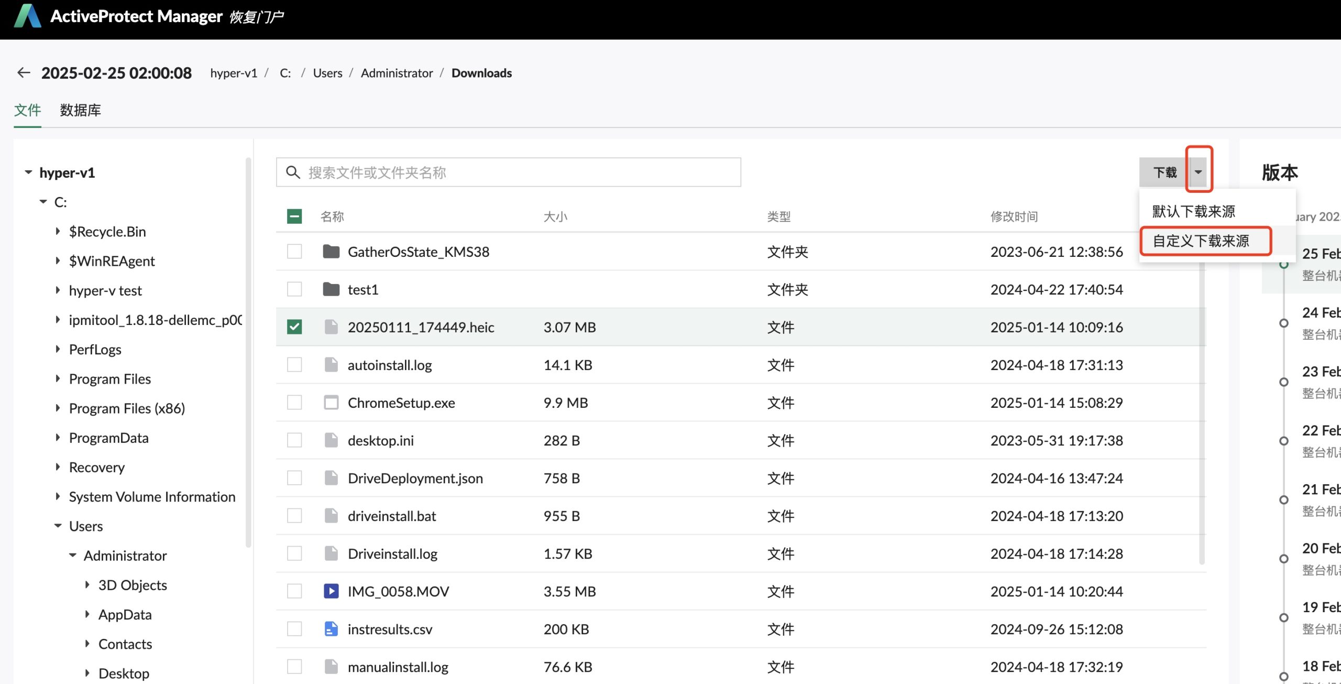Check the IMG_0058.MOV checkbox
Screen dimensions: 1341x684
coord(294,591)
